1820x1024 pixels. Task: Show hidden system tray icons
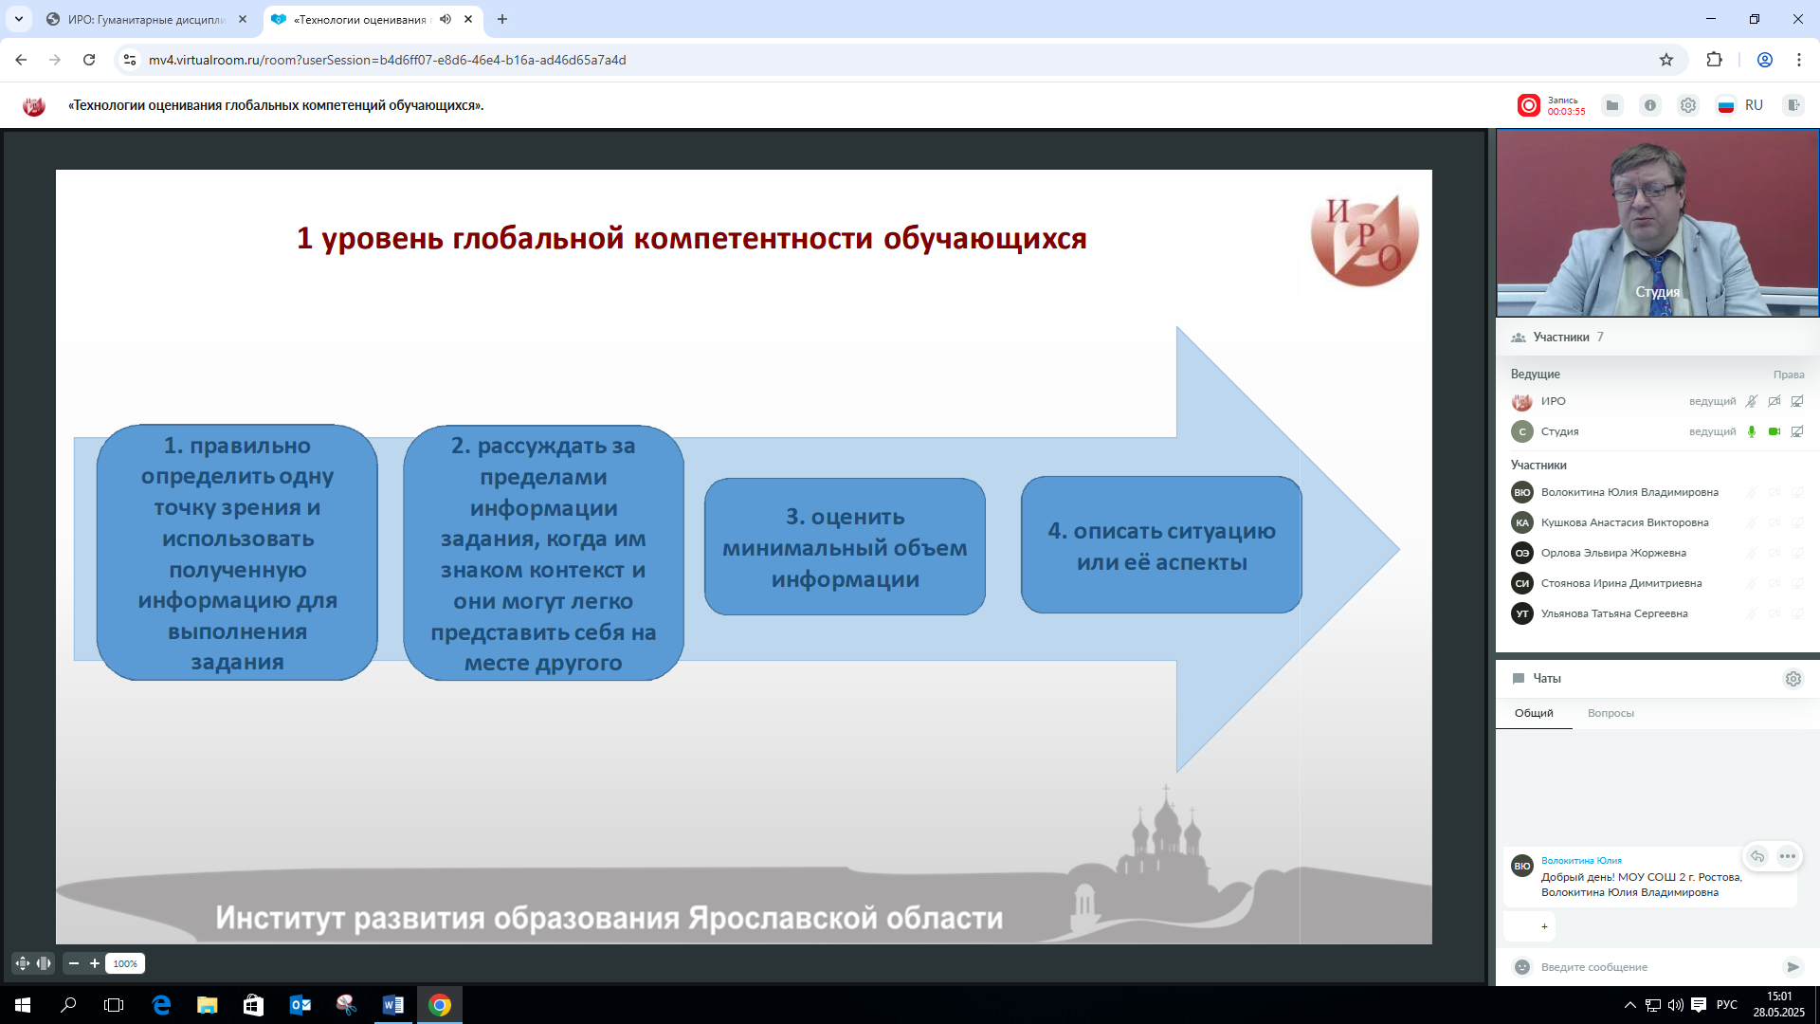click(x=1629, y=1005)
